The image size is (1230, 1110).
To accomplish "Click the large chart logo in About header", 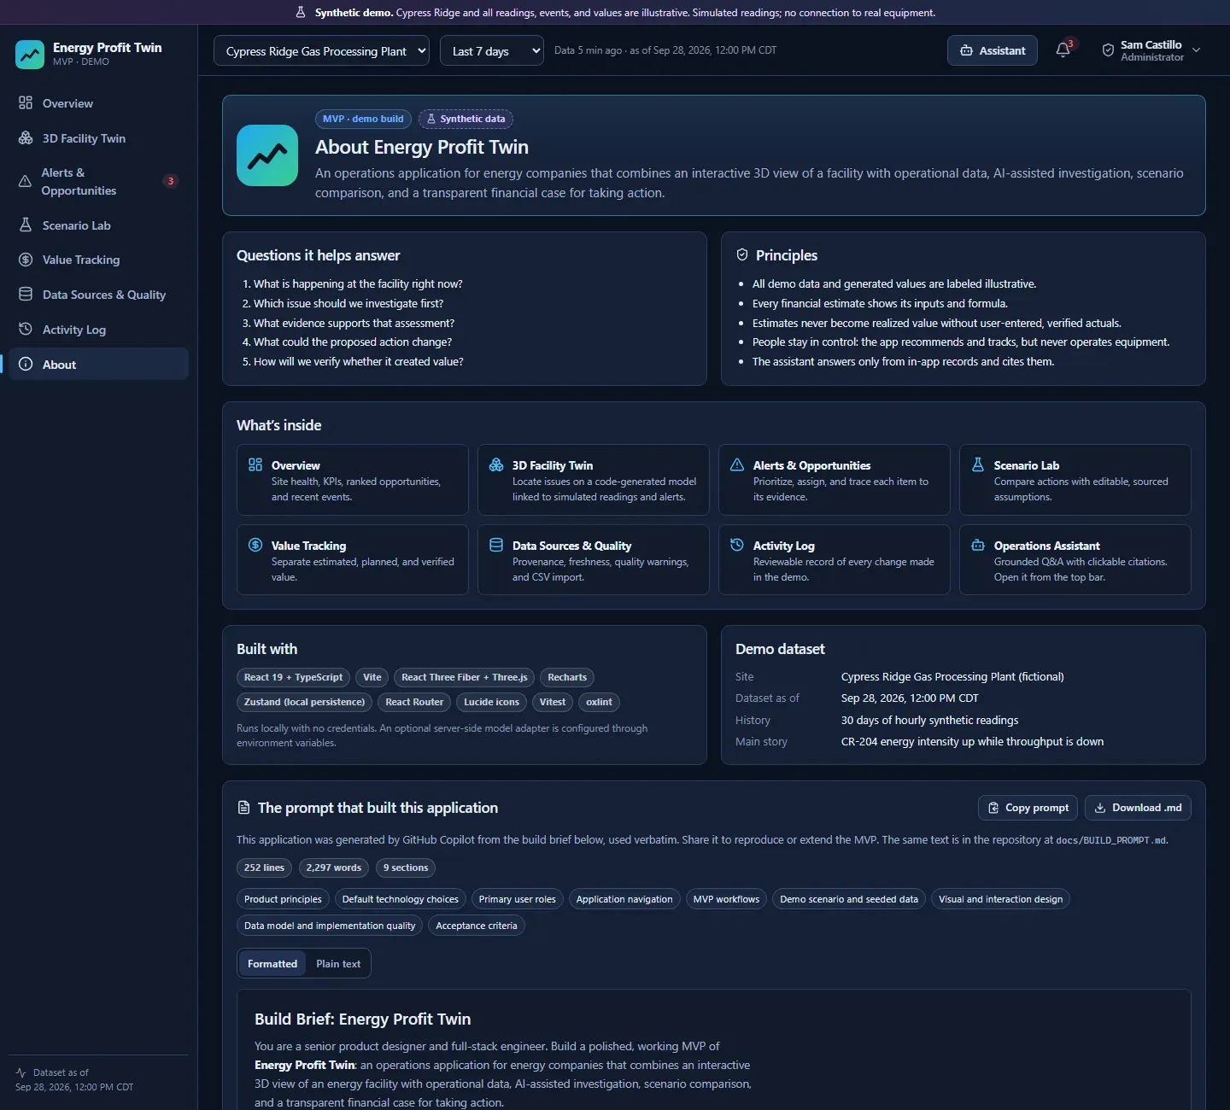I will (267, 155).
